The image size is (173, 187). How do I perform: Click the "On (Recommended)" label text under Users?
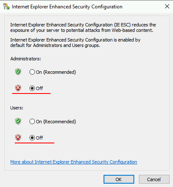tap(56, 122)
